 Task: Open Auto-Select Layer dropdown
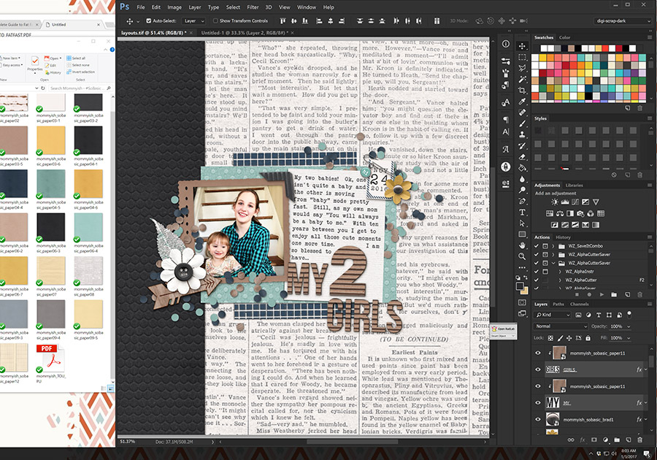coord(193,20)
